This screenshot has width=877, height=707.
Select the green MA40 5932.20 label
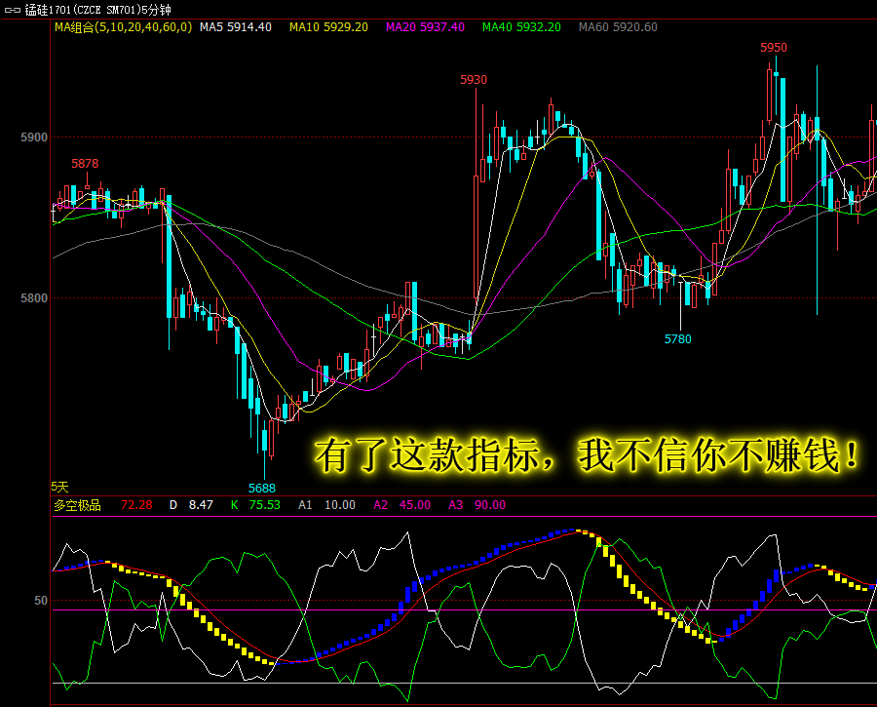point(521,27)
